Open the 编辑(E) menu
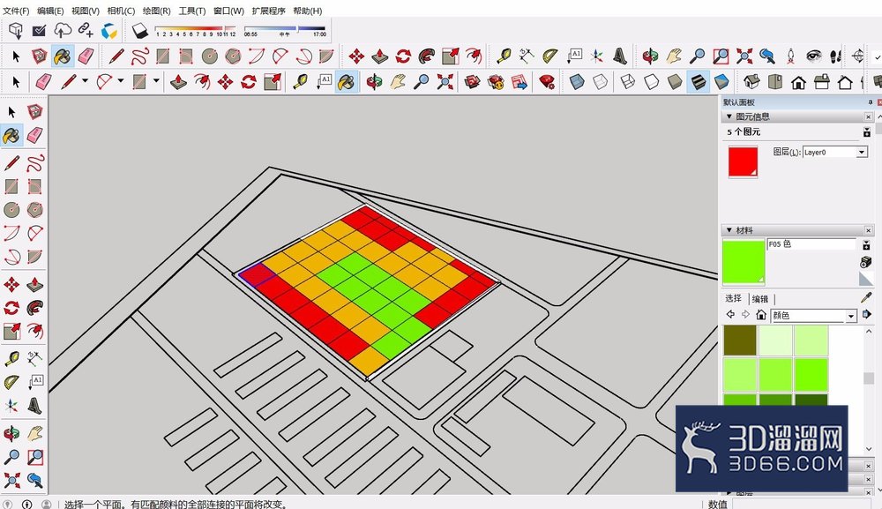The height and width of the screenshot is (509, 882). pyautogui.click(x=50, y=11)
